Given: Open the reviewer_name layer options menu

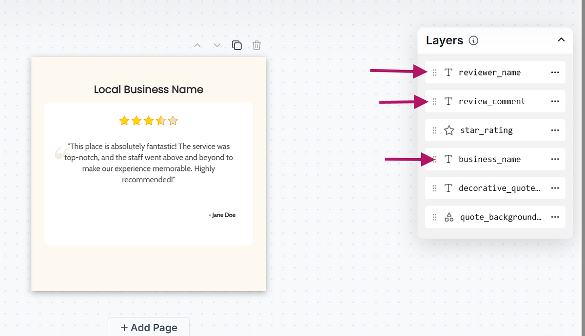Looking at the screenshot, I should [x=555, y=73].
